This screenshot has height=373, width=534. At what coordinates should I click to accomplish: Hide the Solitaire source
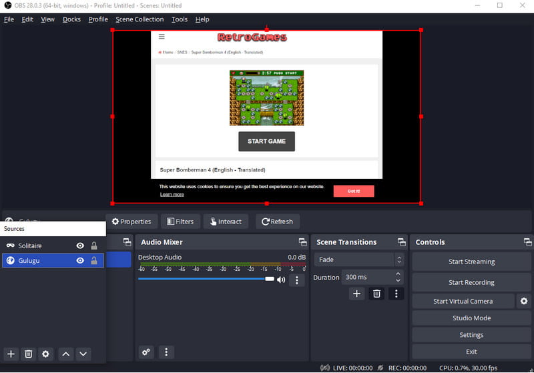pyautogui.click(x=80, y=246)
